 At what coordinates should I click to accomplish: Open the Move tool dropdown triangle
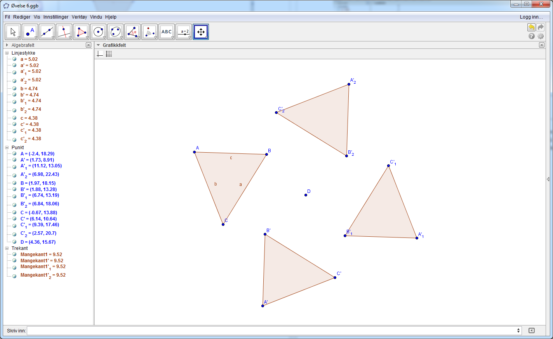19,38
